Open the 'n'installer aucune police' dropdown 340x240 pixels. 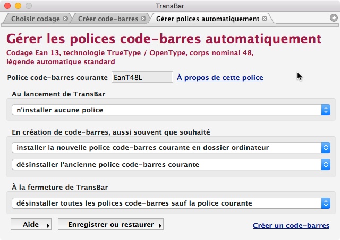point(171,110)
